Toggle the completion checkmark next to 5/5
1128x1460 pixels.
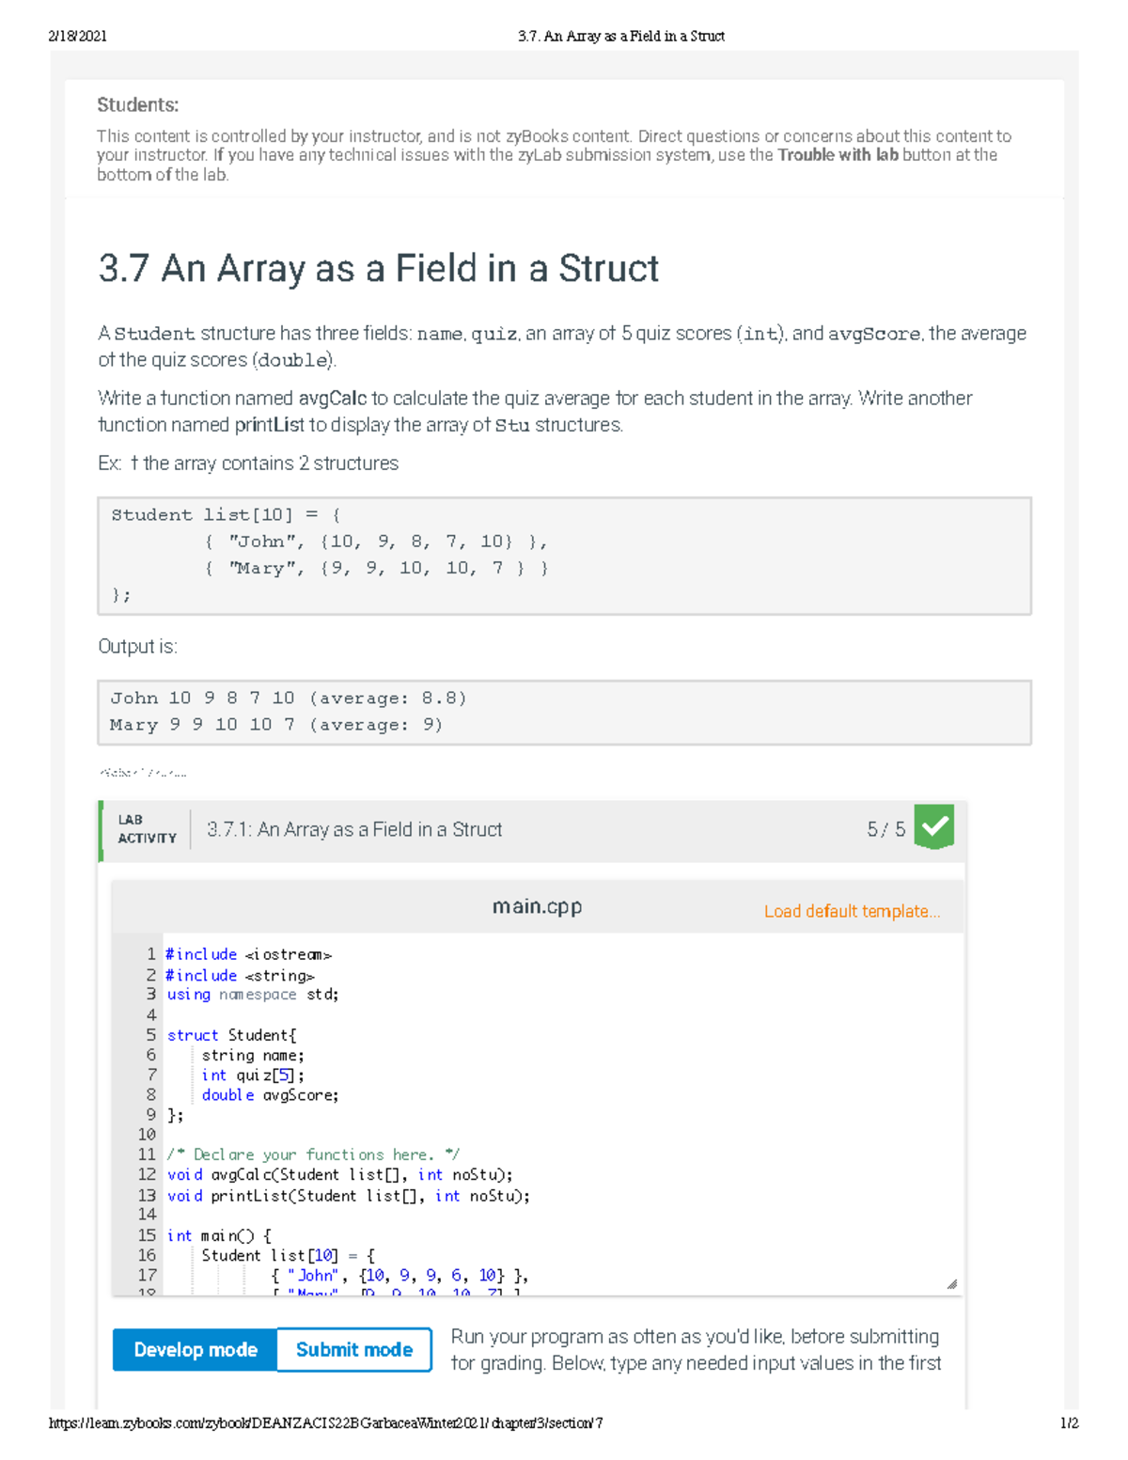[933, 828]
